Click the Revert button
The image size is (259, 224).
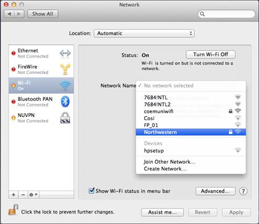pyautogui.click(x=203, y=212)
